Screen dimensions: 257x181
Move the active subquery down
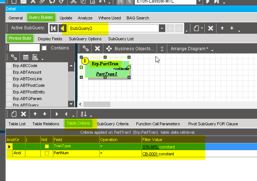[232, 28]
